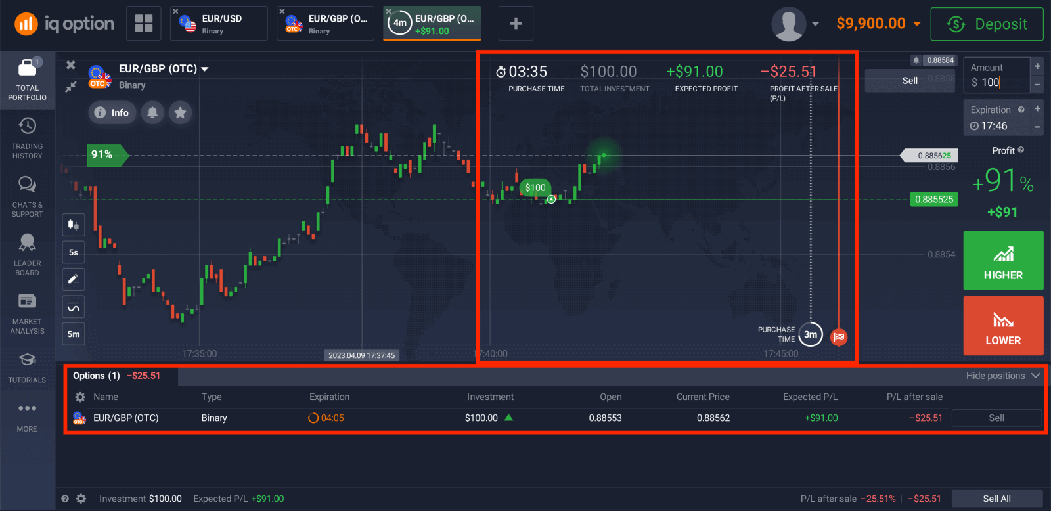Image resolution: width=1051 pixels, height=511 pixels.
Task: Open the Total Portfolio panel
Action: tap(27, 79)
